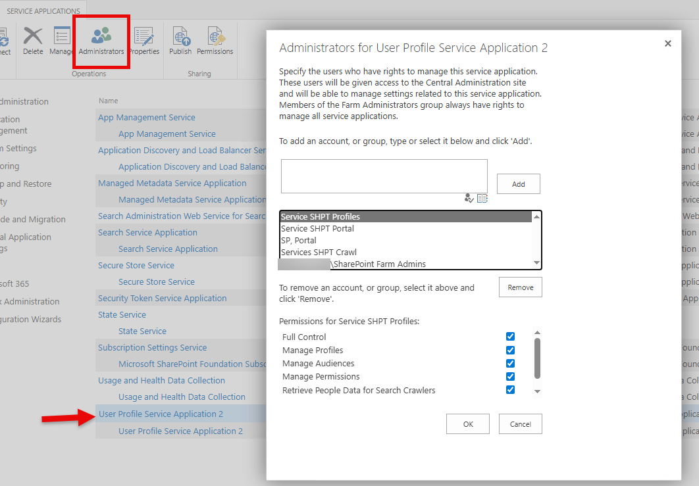699x486 pixels.
Task: Click the Check Names icon under the account box
Action: point(469,198)
